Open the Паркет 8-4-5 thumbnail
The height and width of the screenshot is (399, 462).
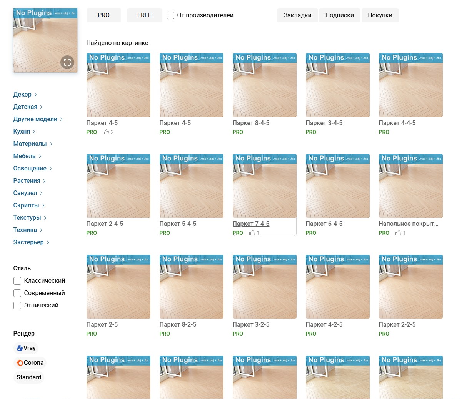tap(265, 85)
